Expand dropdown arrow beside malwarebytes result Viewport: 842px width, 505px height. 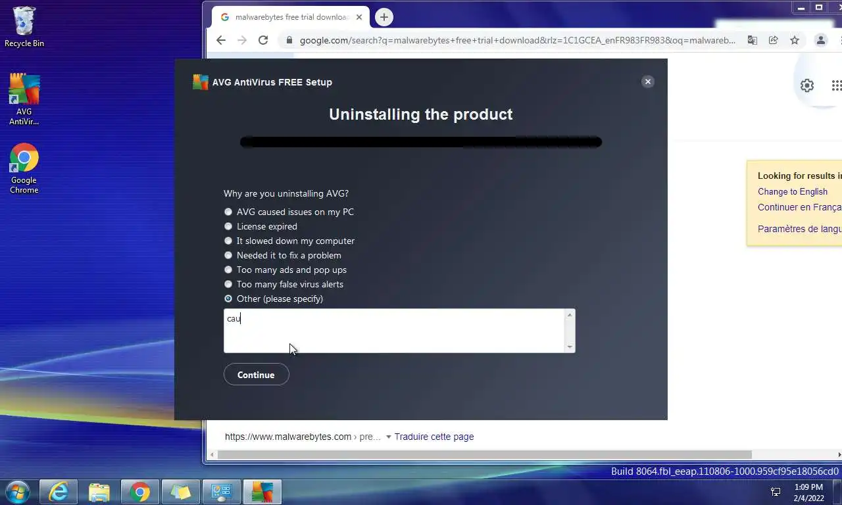click(x=388, y=437)
